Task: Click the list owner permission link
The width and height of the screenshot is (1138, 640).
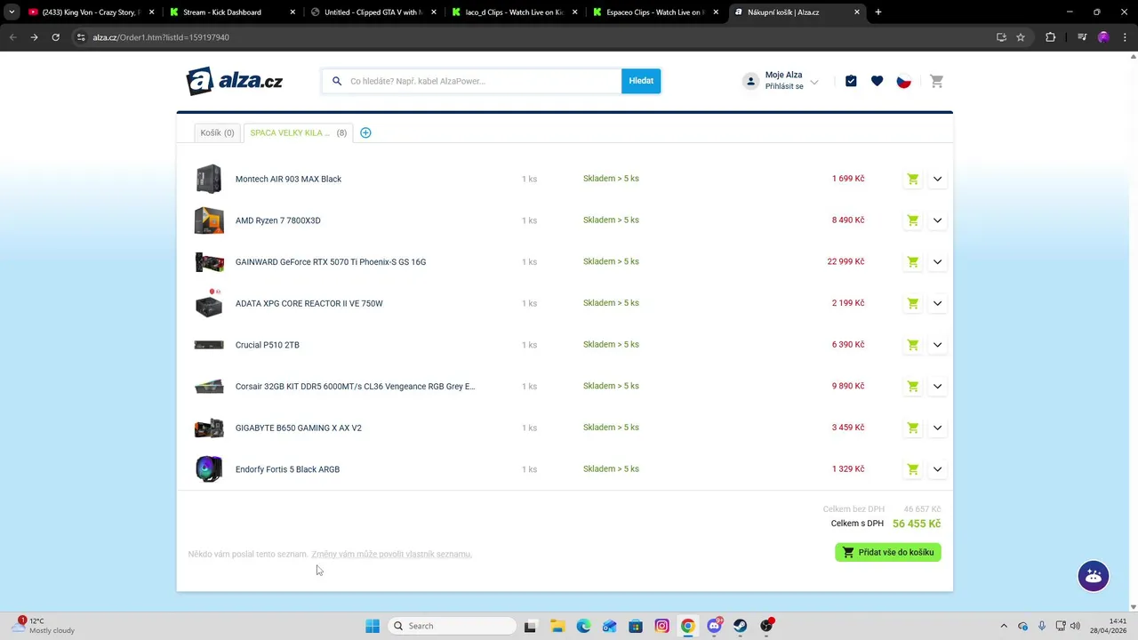Action: pyautogui.click(x=391, y=554)
